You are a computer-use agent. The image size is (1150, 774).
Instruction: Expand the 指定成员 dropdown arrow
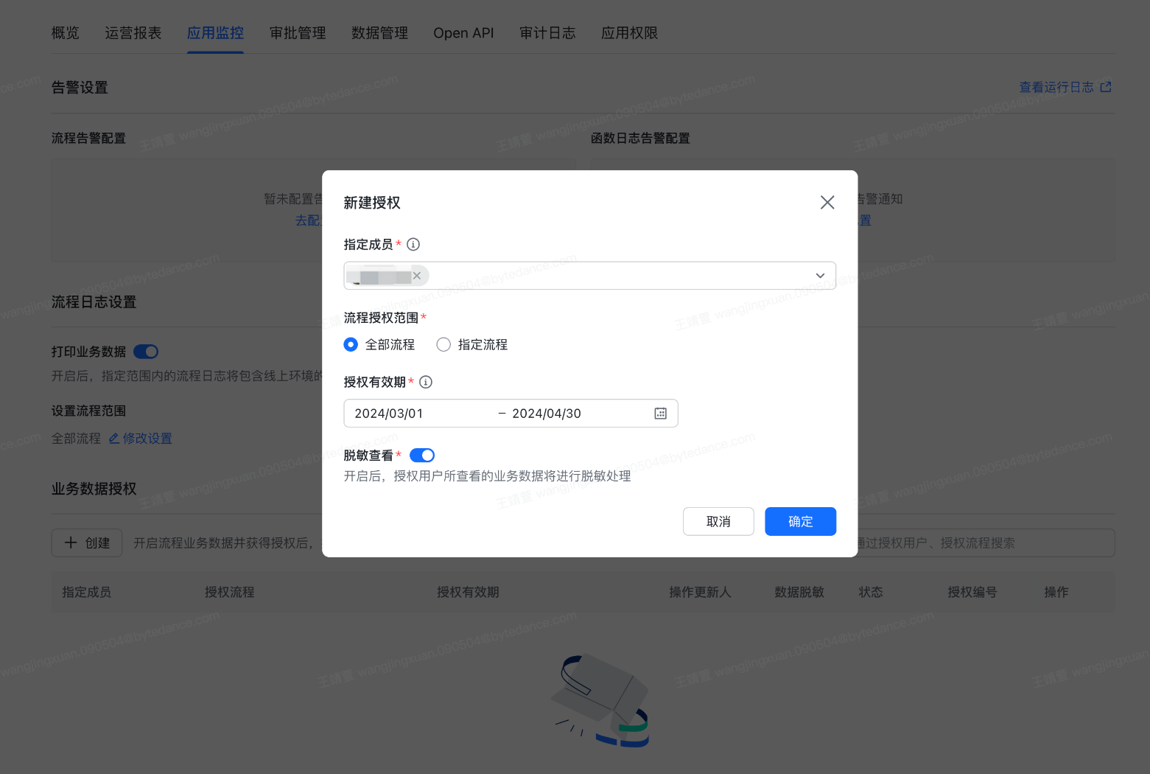click(820, 276)
